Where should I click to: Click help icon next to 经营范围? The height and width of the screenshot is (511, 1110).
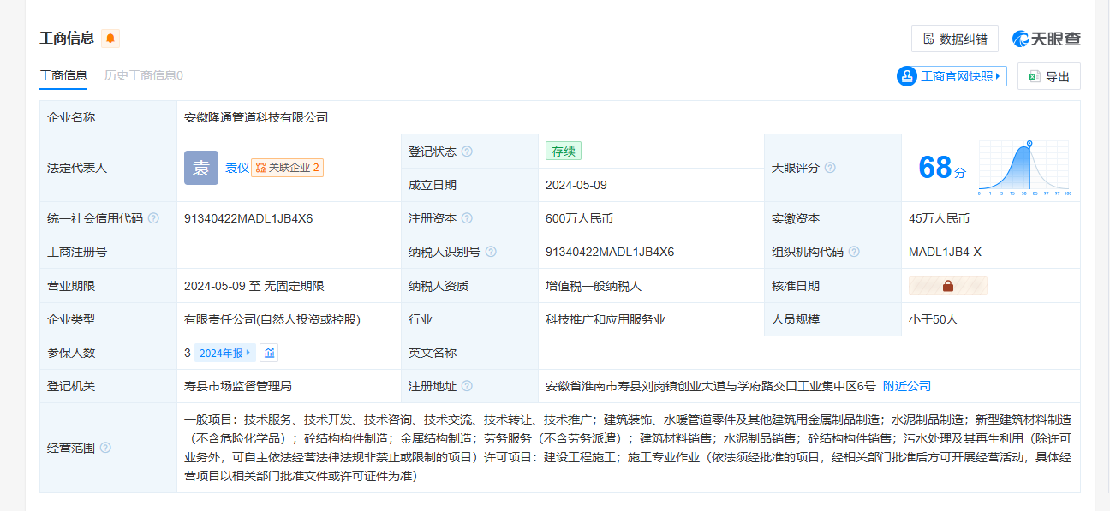(x=105, y=448)
